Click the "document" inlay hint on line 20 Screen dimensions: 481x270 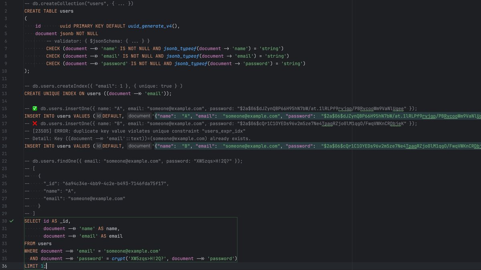click(x=139, y=146)
